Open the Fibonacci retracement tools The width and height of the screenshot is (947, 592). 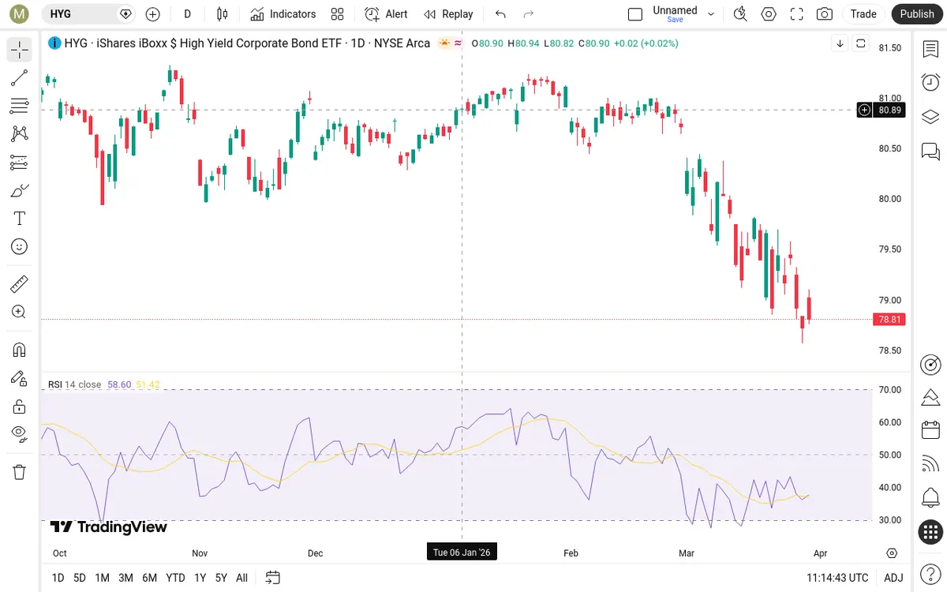20,106
